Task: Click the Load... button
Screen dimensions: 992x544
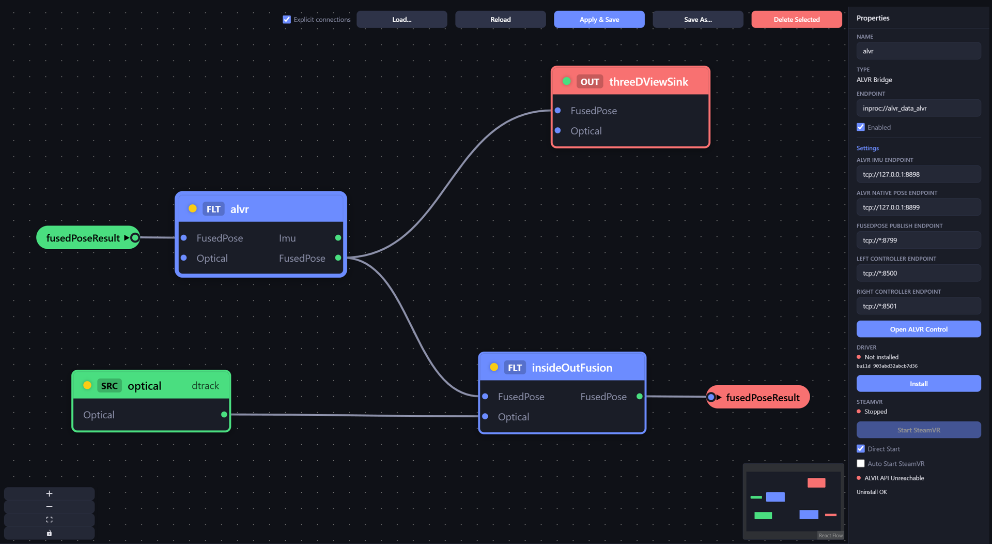Action: click(401, 20)
